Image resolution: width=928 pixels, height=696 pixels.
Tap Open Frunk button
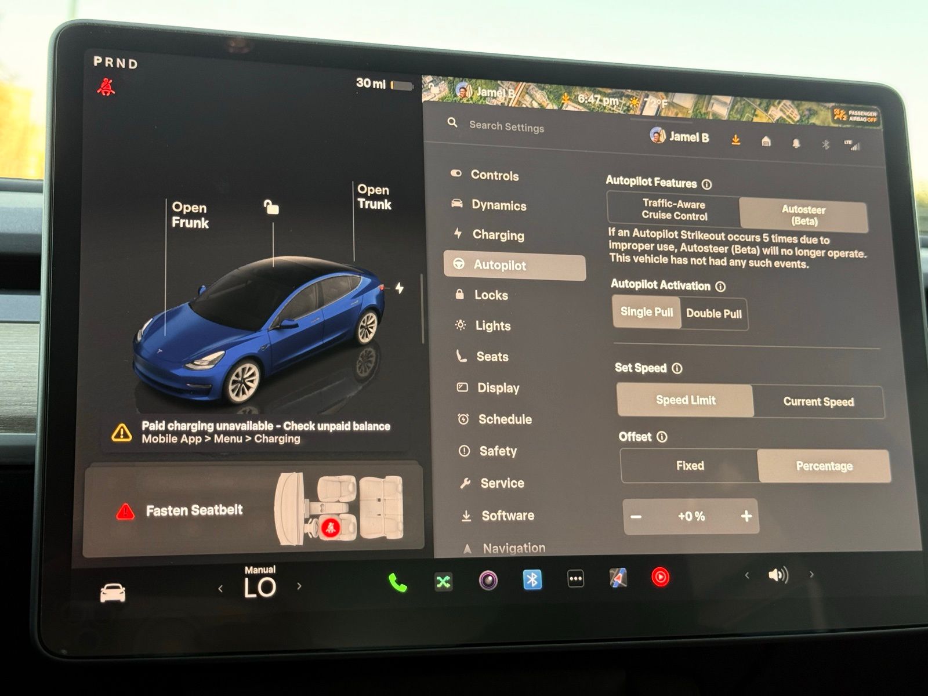coord(190,215)
